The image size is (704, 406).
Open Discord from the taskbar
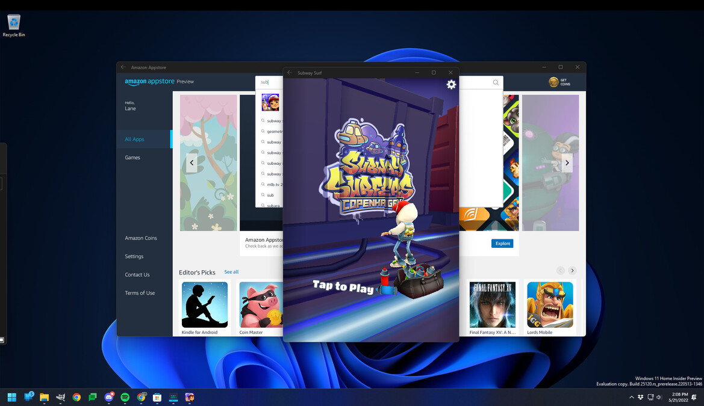coord(108,397)
